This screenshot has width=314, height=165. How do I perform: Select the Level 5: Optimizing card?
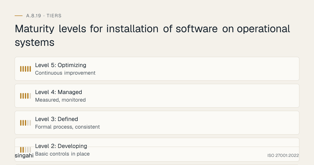click(x=157, y=69)
